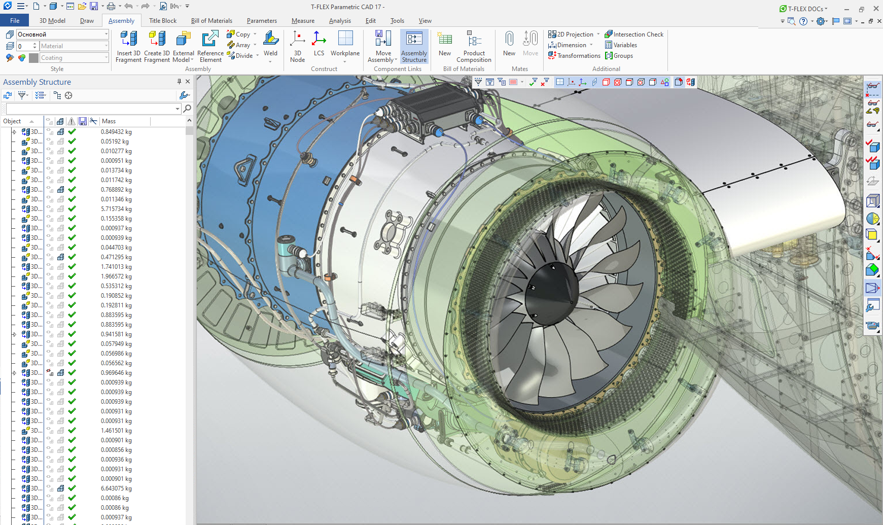Click the tree view icon in Assembly Structure toolbar

[57, 95]
